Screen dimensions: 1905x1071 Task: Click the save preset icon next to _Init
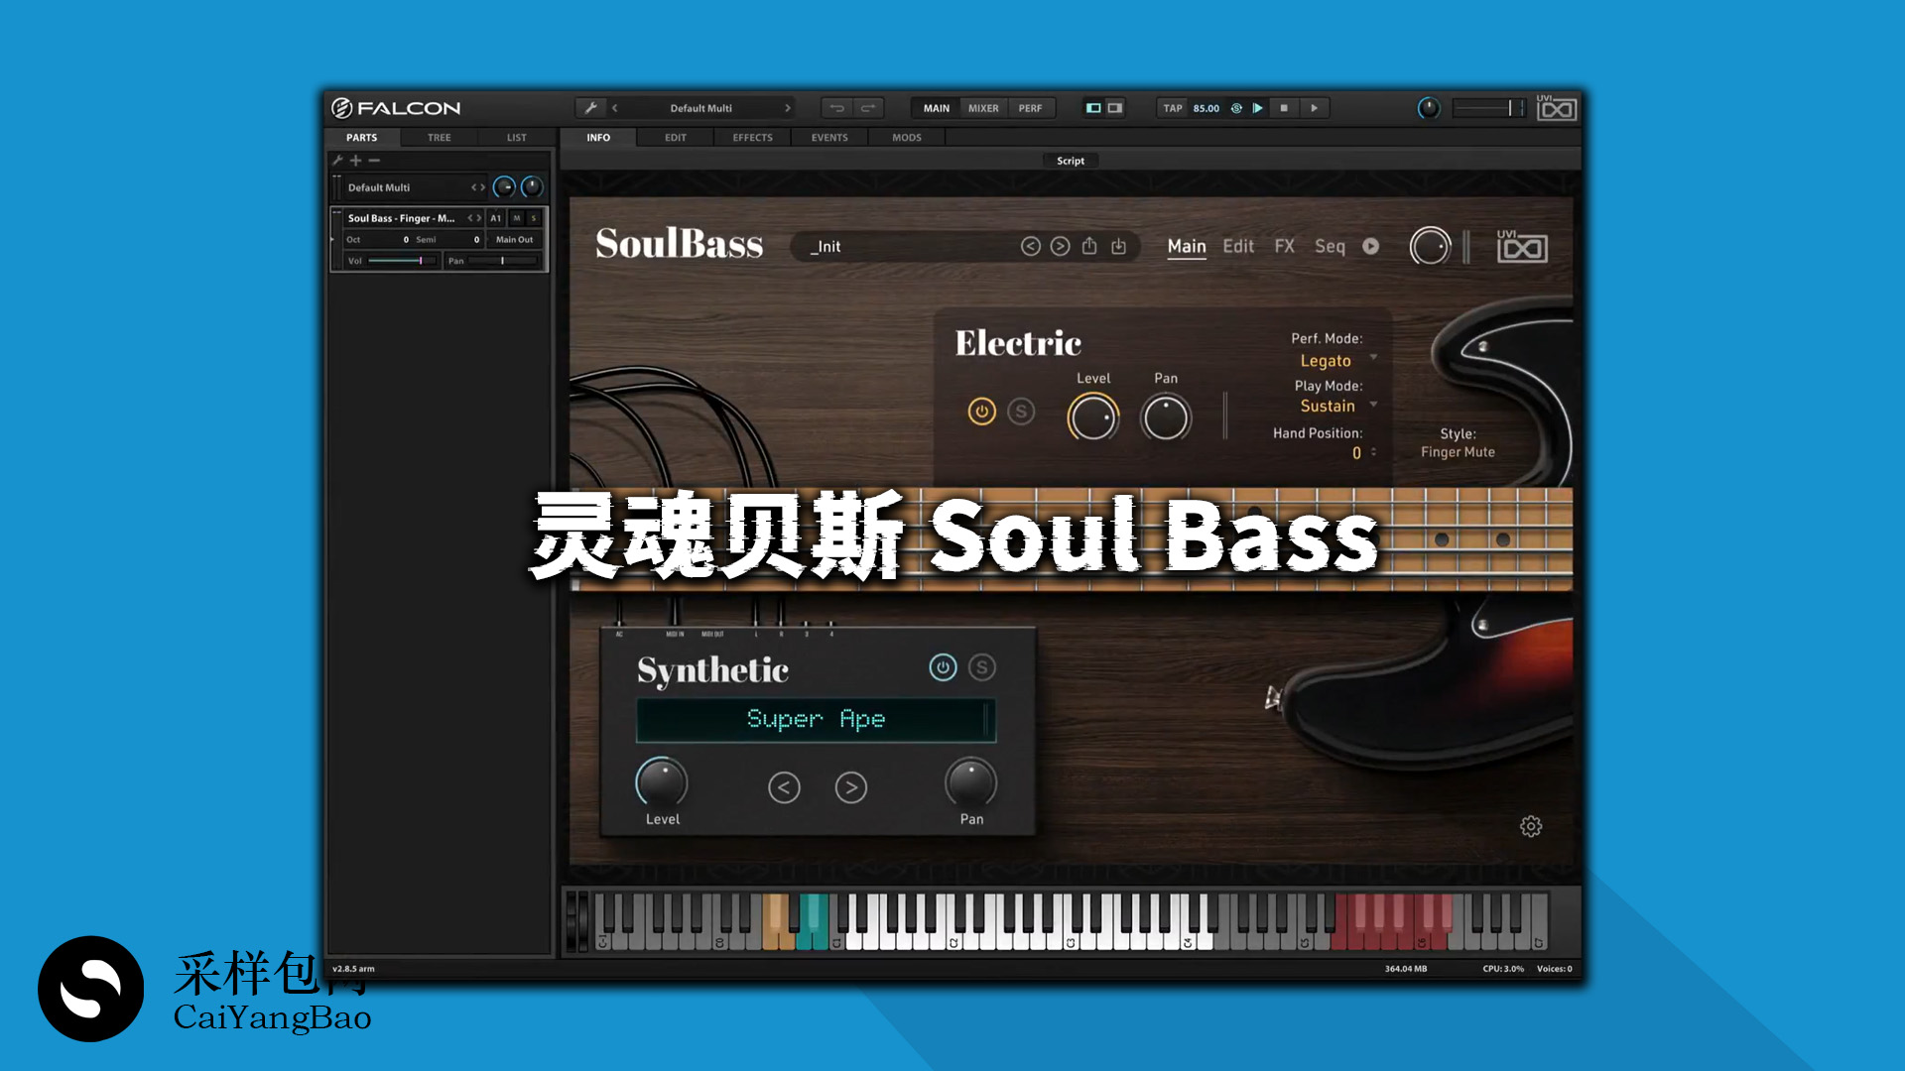1089,246
